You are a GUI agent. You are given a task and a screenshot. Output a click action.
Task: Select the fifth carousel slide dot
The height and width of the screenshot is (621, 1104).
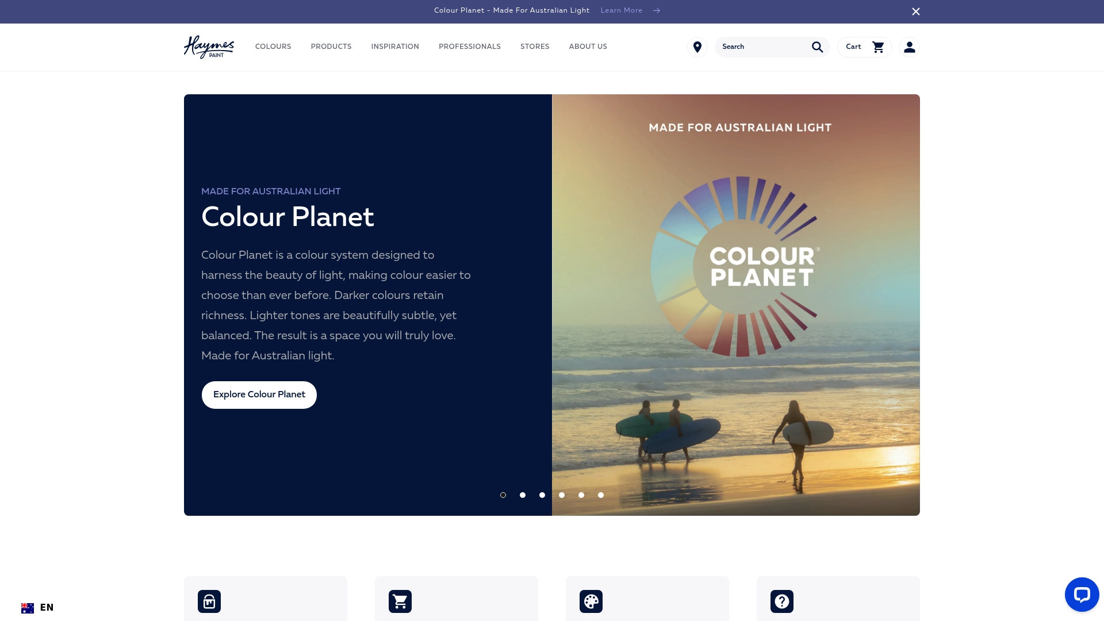click(x=581, y=495)
